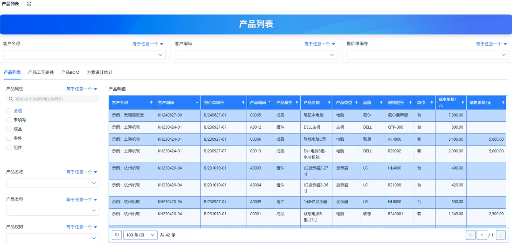The width and height of the screenshot is (512, 243).
Task: Click the column settings icon in table footer
Action: coord(117,235)
